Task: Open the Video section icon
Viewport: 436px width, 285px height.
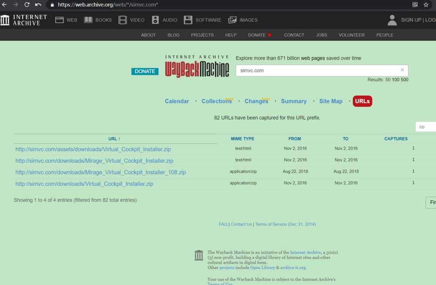Action: point(123,20)
